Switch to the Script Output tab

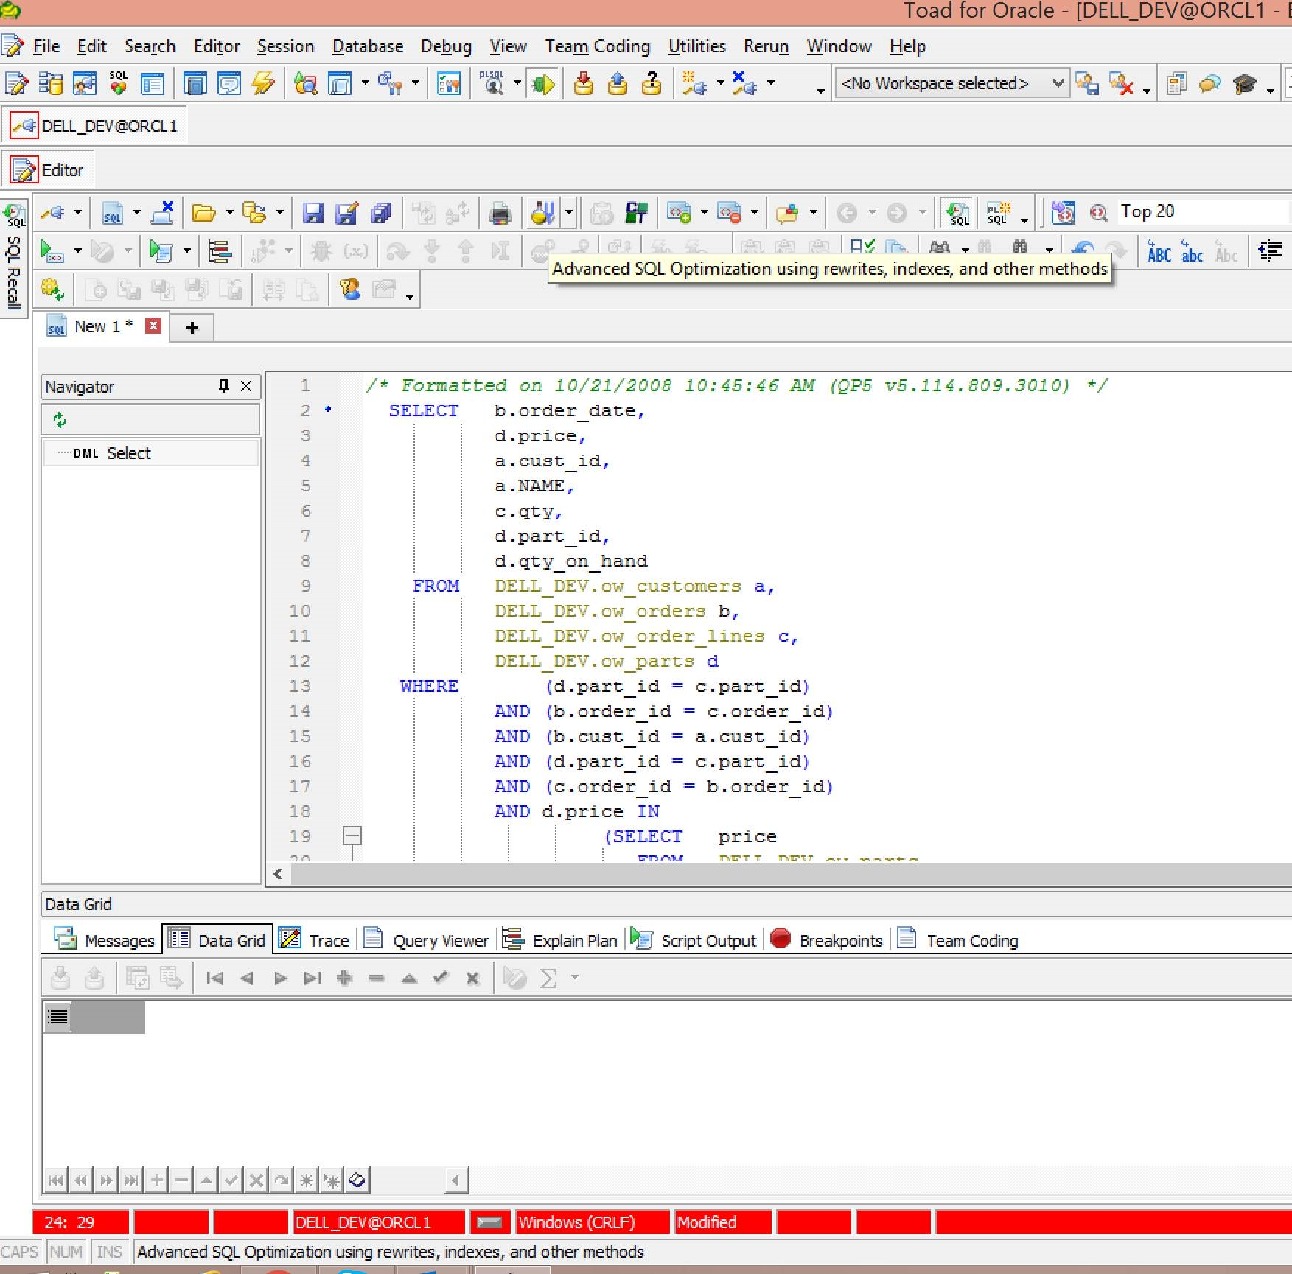point(694,940)
